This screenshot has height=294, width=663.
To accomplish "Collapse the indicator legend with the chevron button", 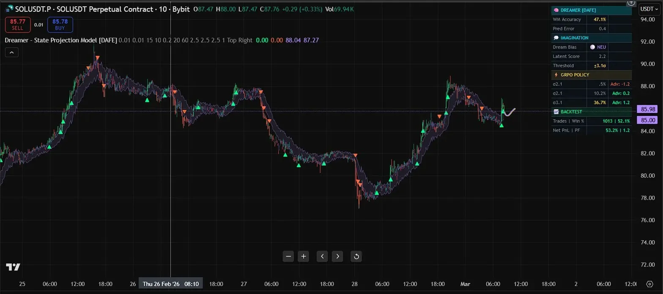I will point(11,52).
